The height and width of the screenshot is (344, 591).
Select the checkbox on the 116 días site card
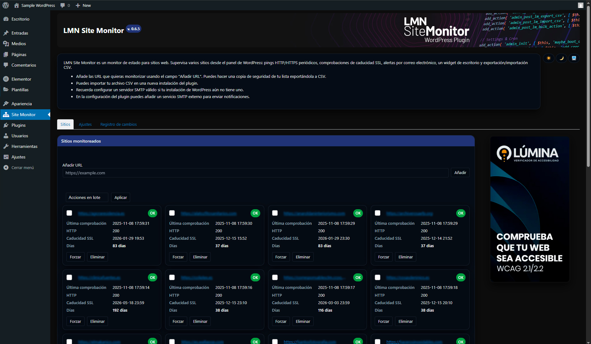[x=275, y=277]
